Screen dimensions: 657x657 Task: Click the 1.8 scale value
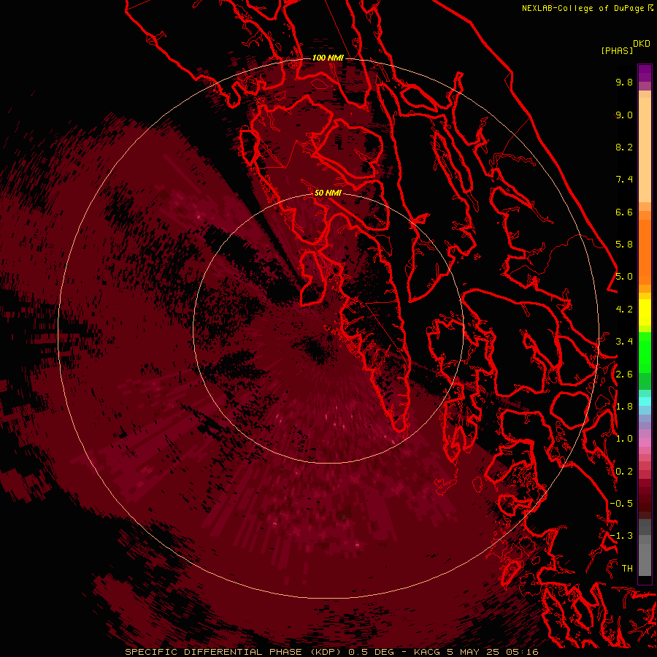coord(624,407)
